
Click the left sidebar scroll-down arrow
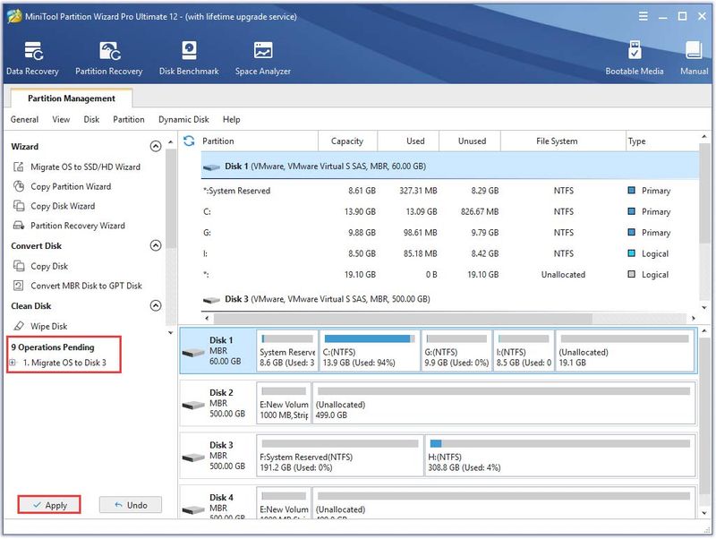[171, 332]
